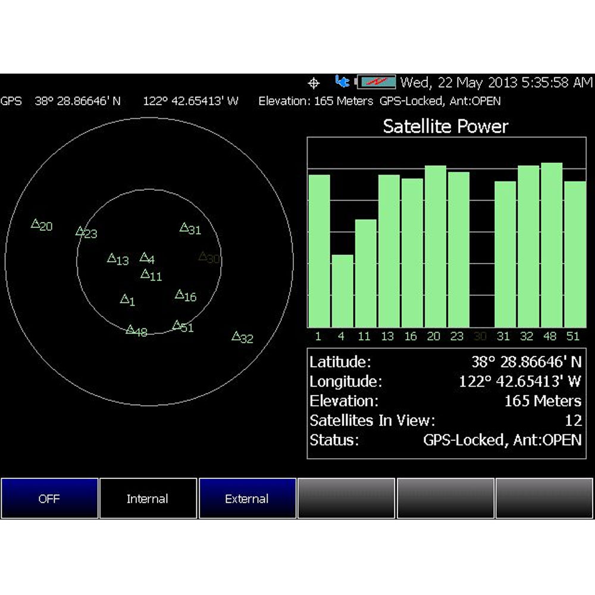Select satellite 32 triangle on sky plot
Screen dimensions: 595x595
click(x=236, y=336)
